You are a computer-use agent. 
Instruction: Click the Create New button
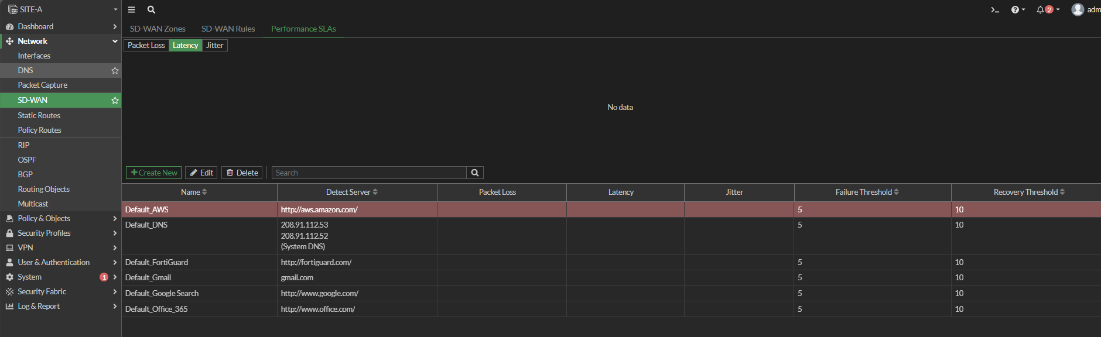pos(153,173)
